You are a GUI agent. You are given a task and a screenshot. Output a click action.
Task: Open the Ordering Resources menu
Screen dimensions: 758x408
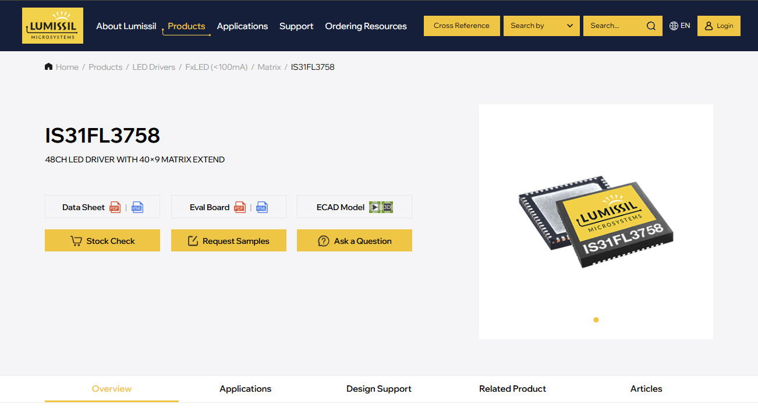[x=366, y=26]
